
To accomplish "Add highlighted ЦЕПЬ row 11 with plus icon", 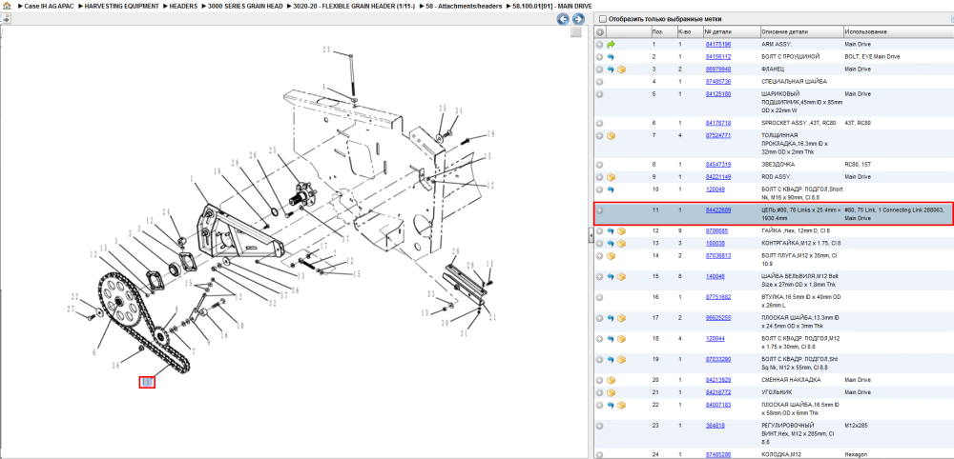I will (x=600, y=210).
